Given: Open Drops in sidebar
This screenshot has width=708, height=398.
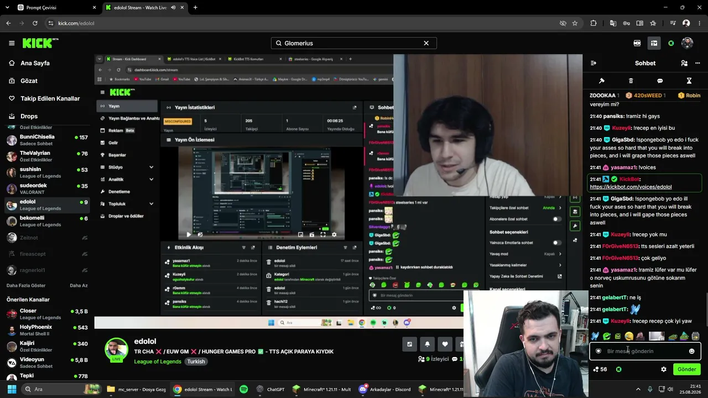Looking at the screenshot, I should (29, 116).
